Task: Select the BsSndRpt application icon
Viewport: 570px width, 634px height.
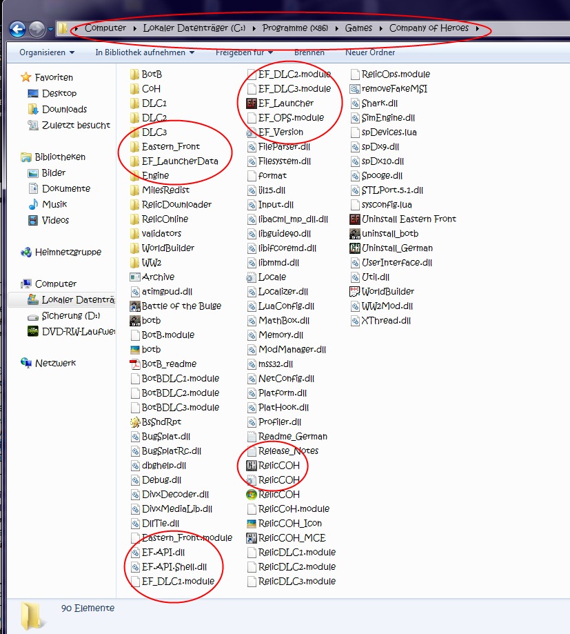Action: point(134,422)
